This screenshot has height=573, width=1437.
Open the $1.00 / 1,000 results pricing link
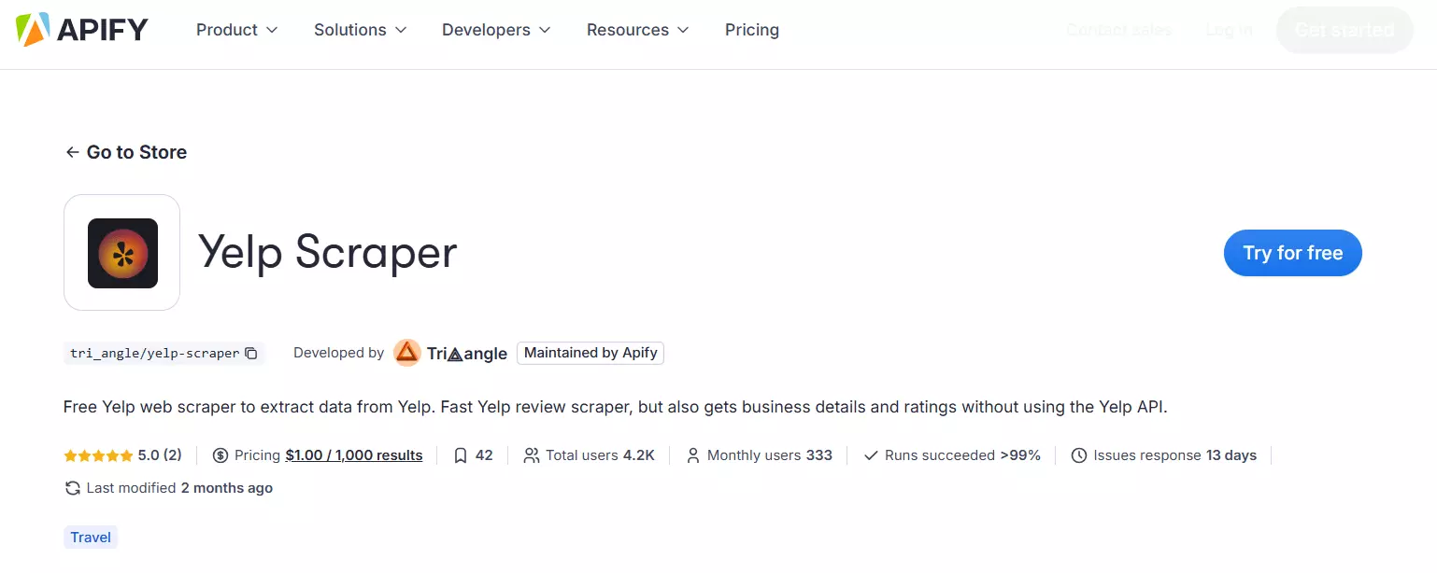[x=354, y=455]
